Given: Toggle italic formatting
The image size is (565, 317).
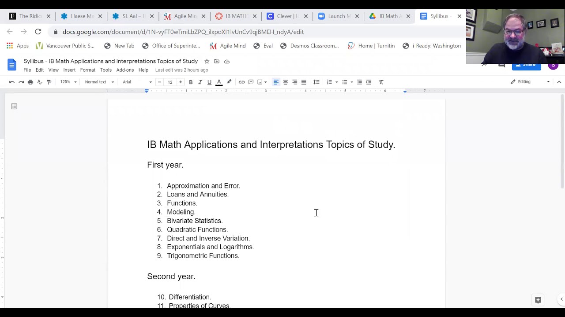Looking at the screenshot, I should pos(200,82).
